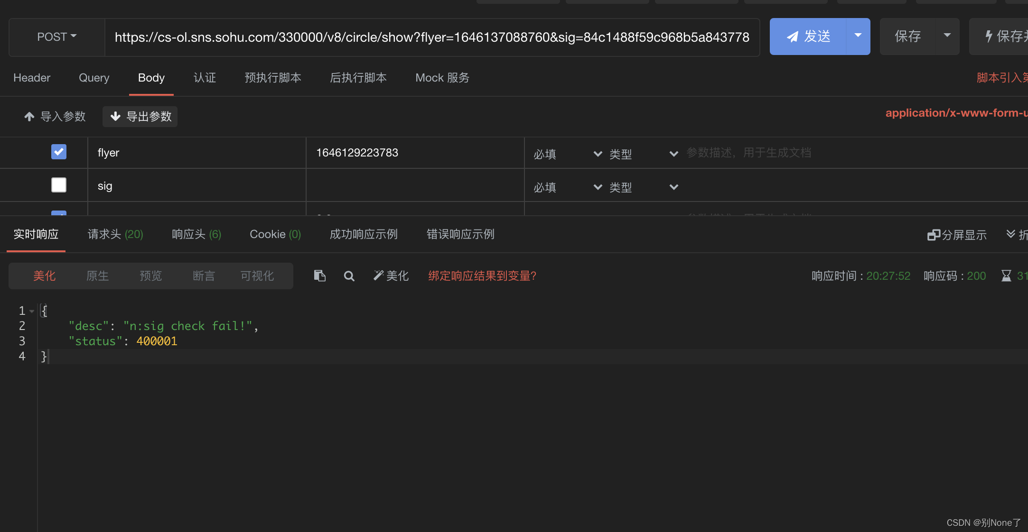Image resolution: width=1028 pixels, height=532 pixels.
Task: Open search within the response
Action: (349, 275)
